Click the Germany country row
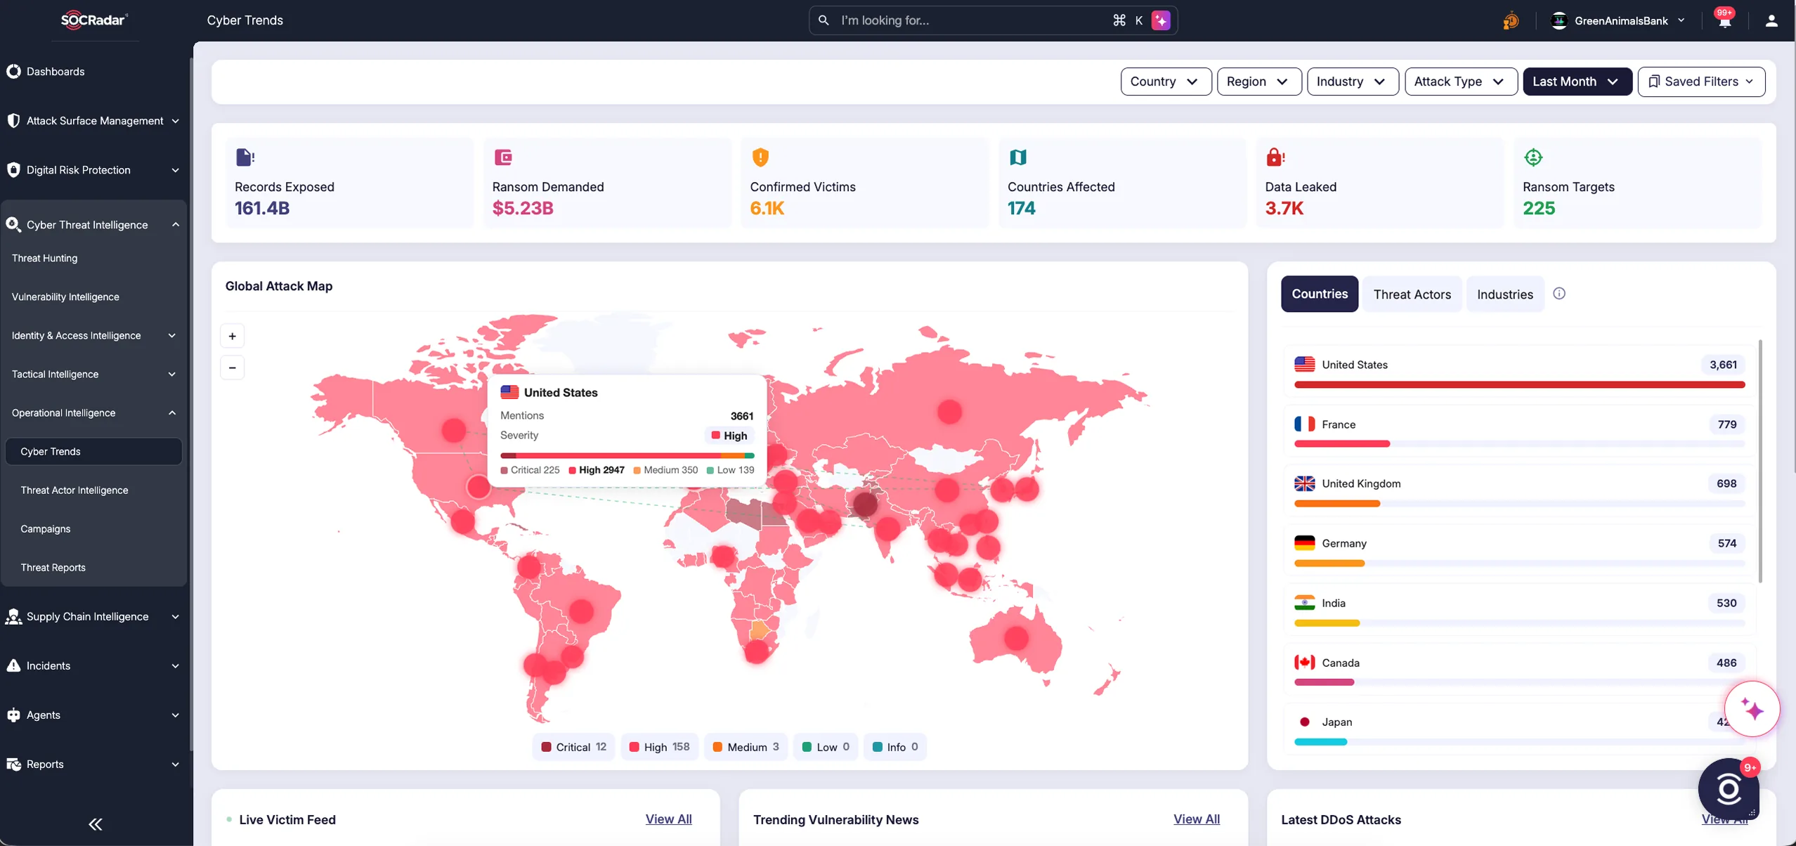This screenshot has width=1796, height=846. tap(1519, 550)
